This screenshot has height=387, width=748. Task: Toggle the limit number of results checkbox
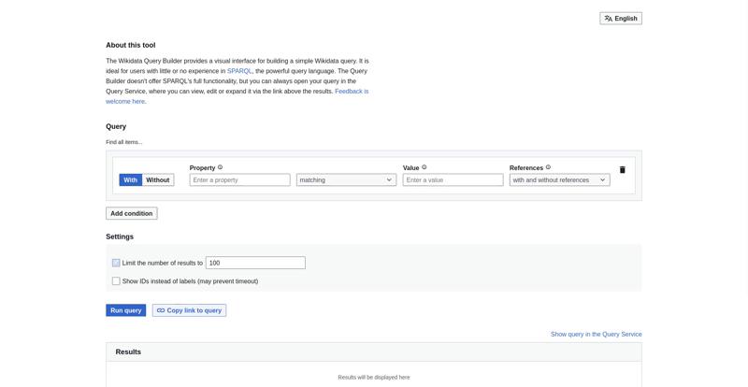[116, 263]
